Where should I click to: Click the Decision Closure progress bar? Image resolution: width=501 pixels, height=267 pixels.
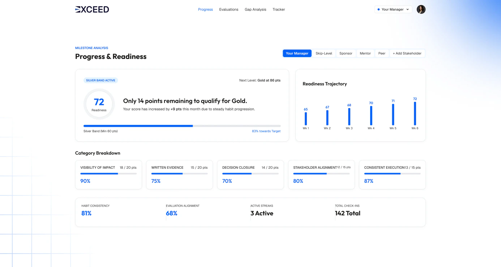250,174
